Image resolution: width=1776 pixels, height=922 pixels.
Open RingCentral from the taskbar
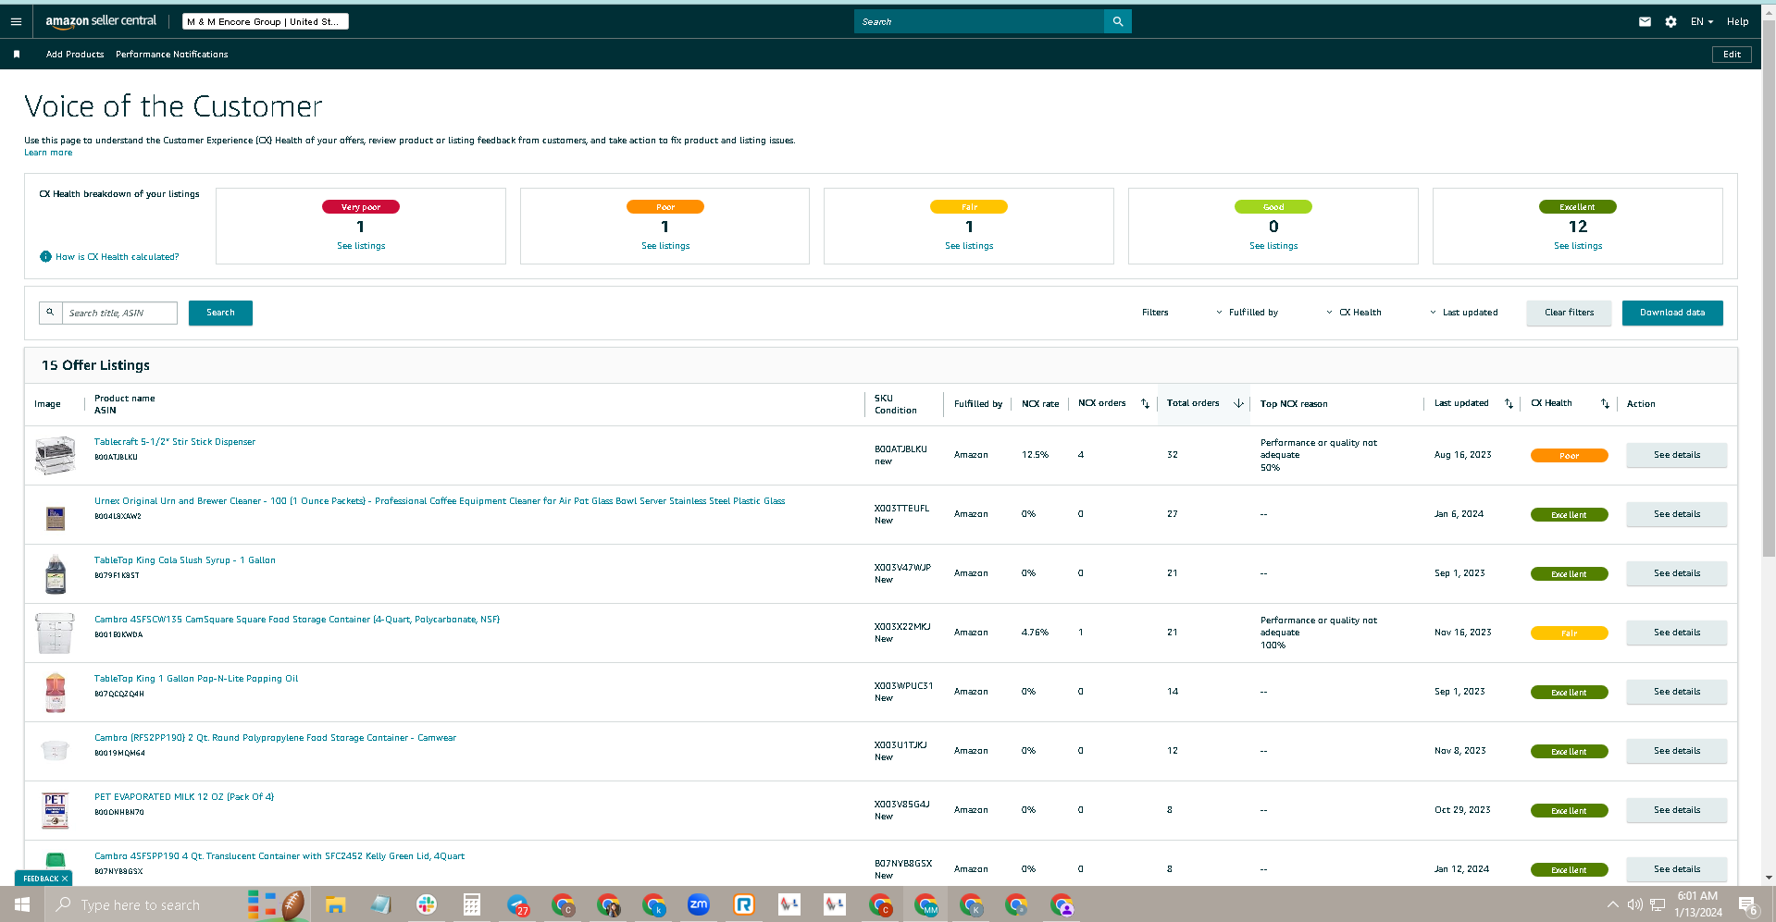point(743,904)
